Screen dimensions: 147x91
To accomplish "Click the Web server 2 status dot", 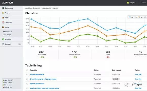I will 3,83.
